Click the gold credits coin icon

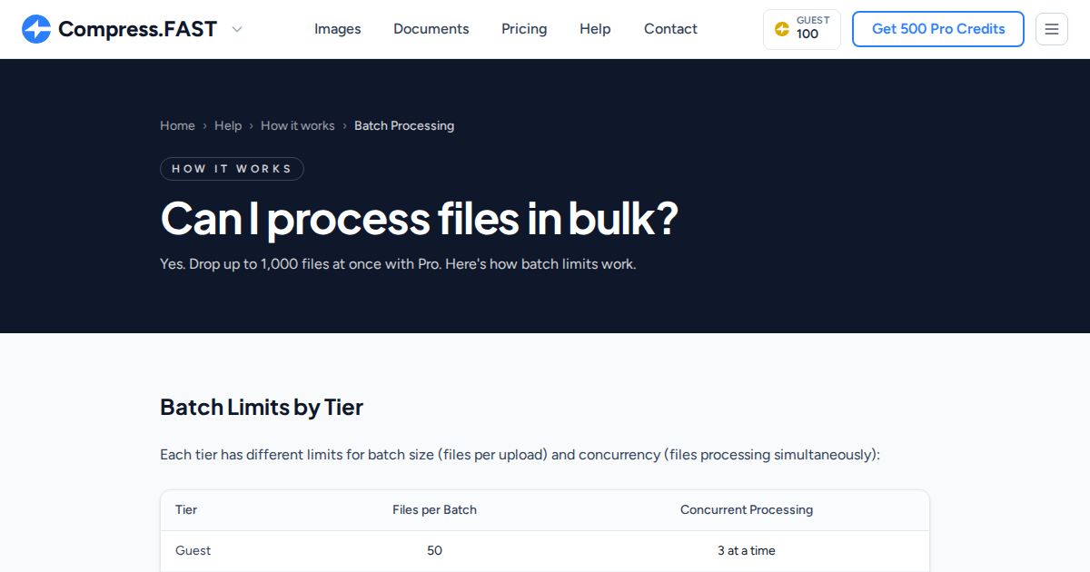782,29
